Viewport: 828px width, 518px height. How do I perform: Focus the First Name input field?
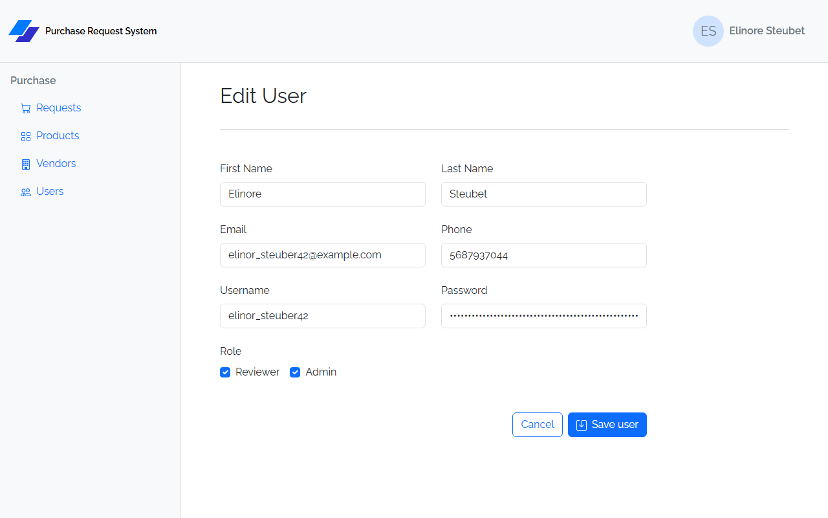[x=323, y=194]
